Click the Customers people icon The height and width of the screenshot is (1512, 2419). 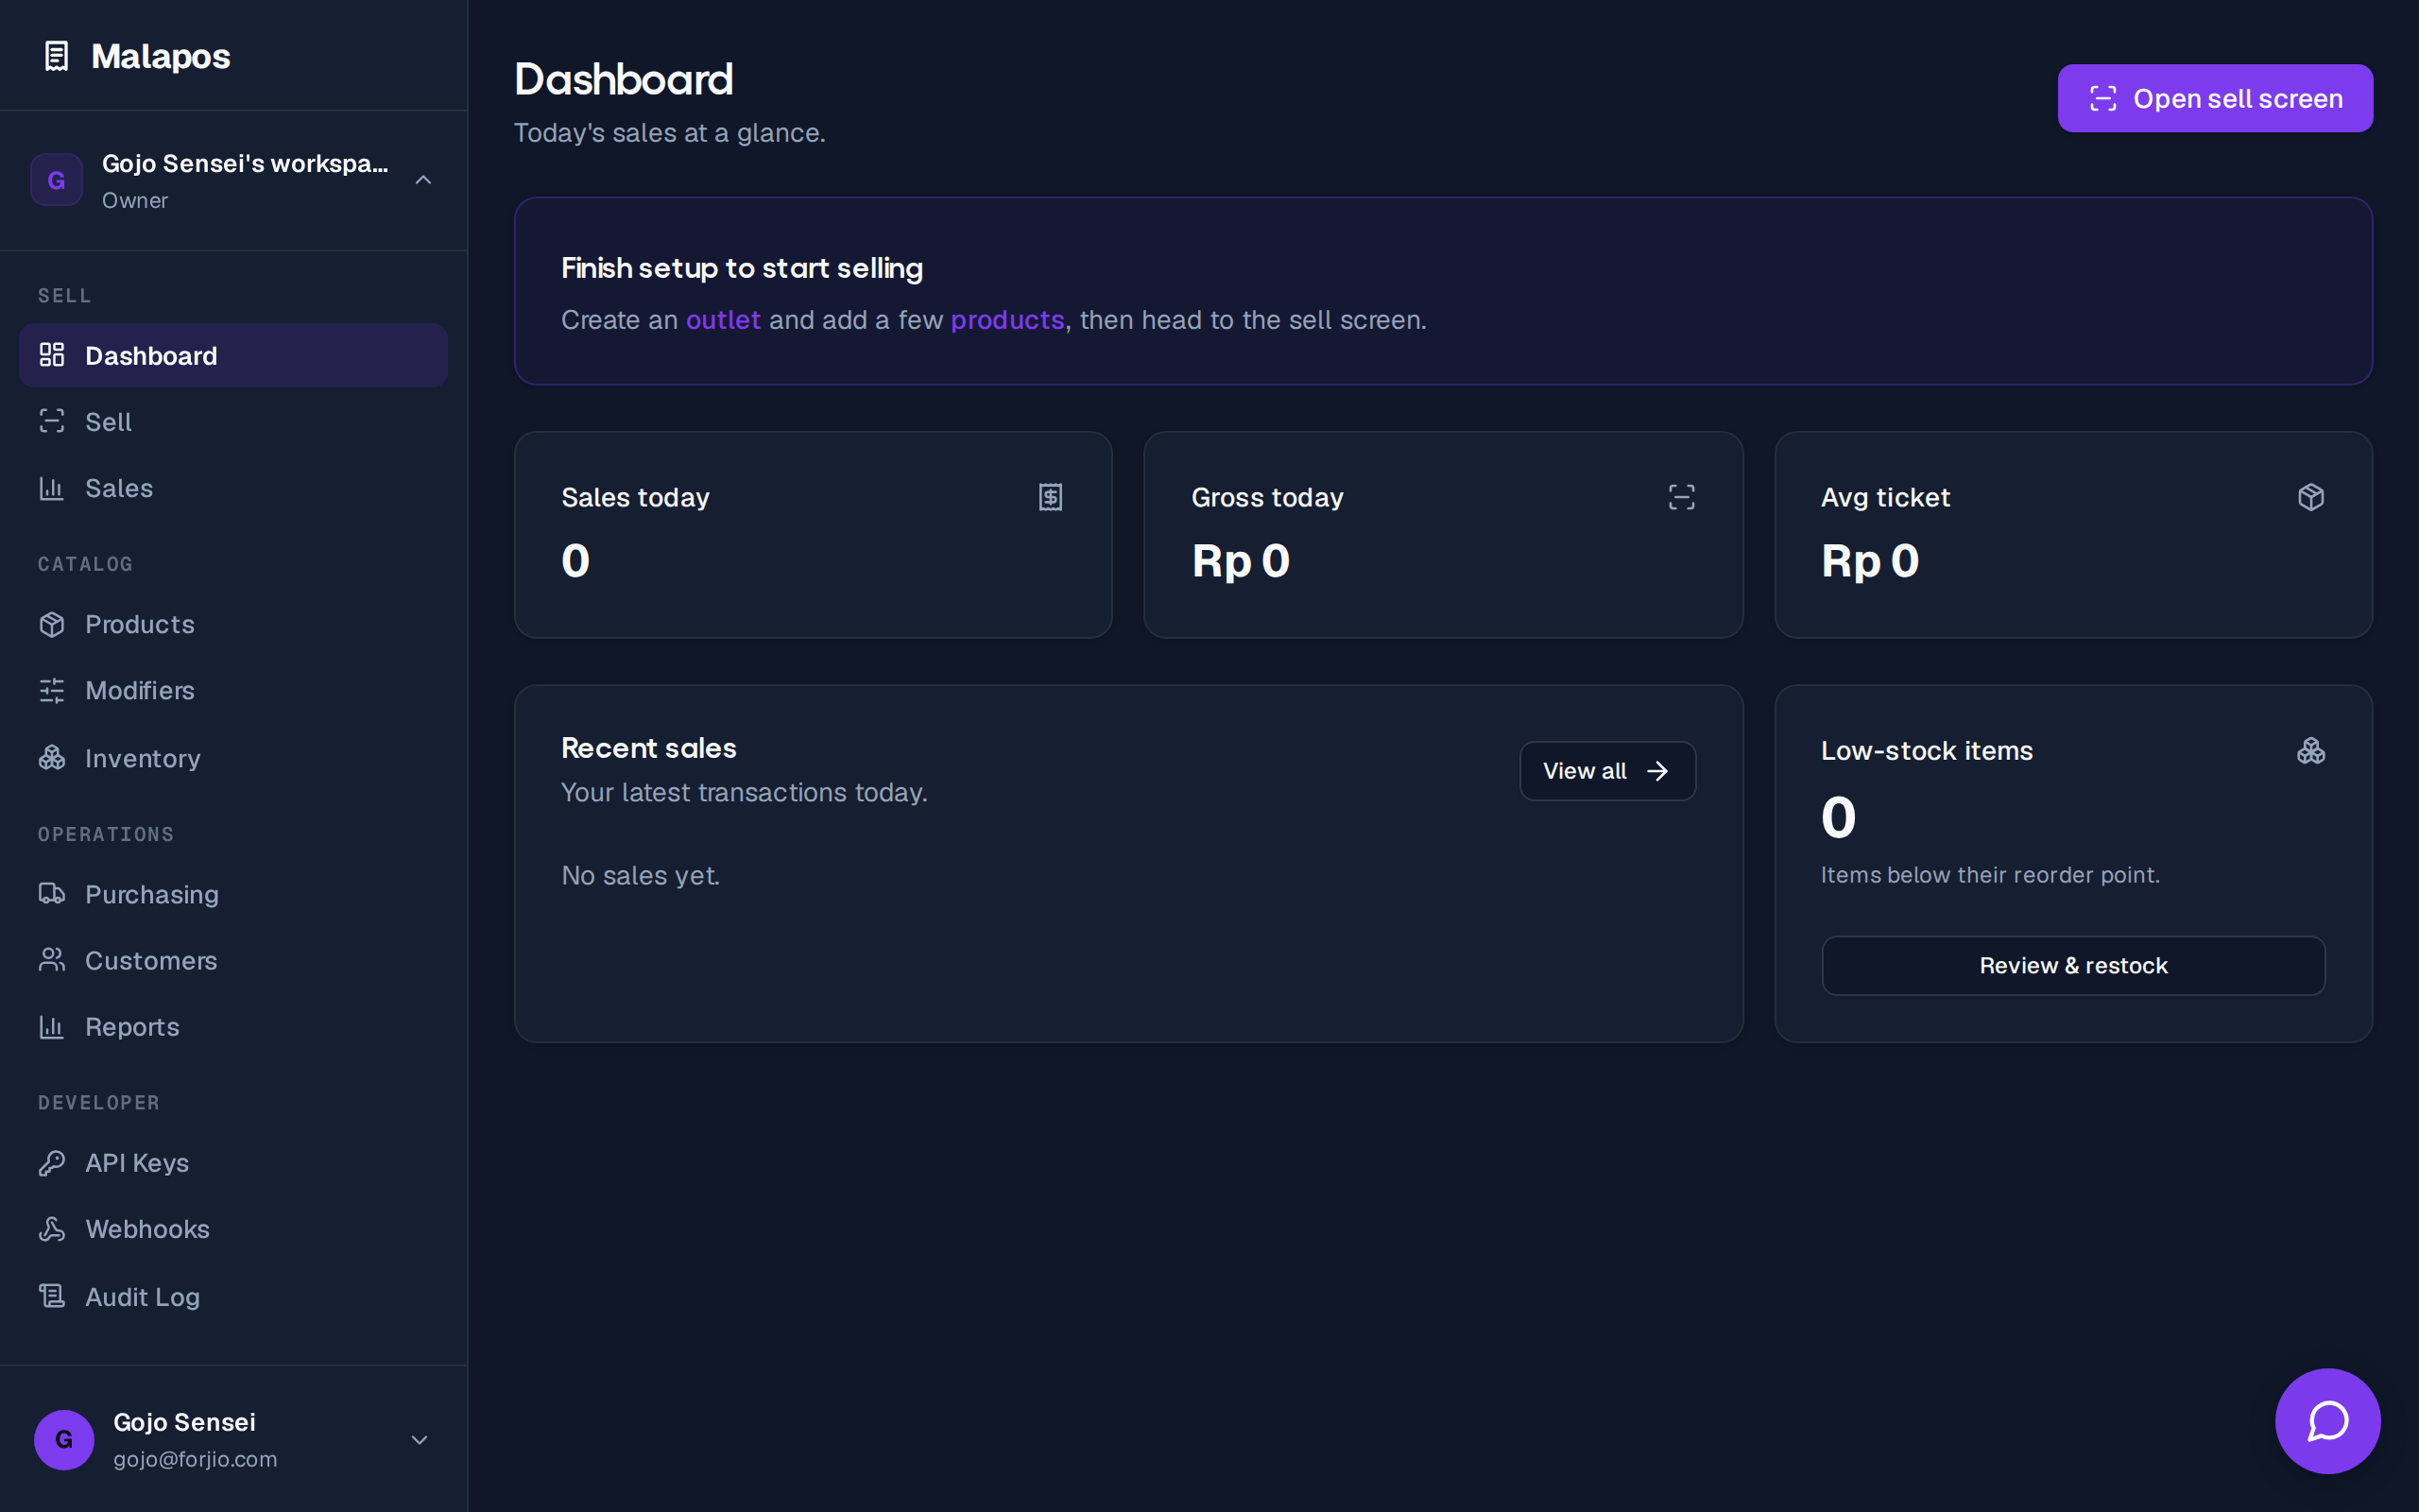pyautogui.click(x=52, y=960)
